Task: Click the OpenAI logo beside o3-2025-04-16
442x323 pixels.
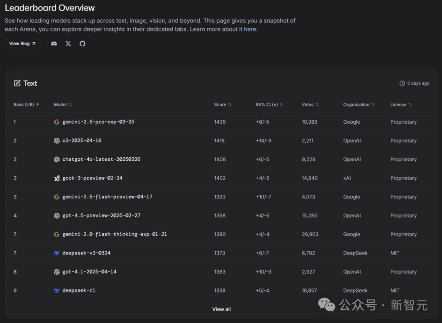Action: tap(57, 141)
